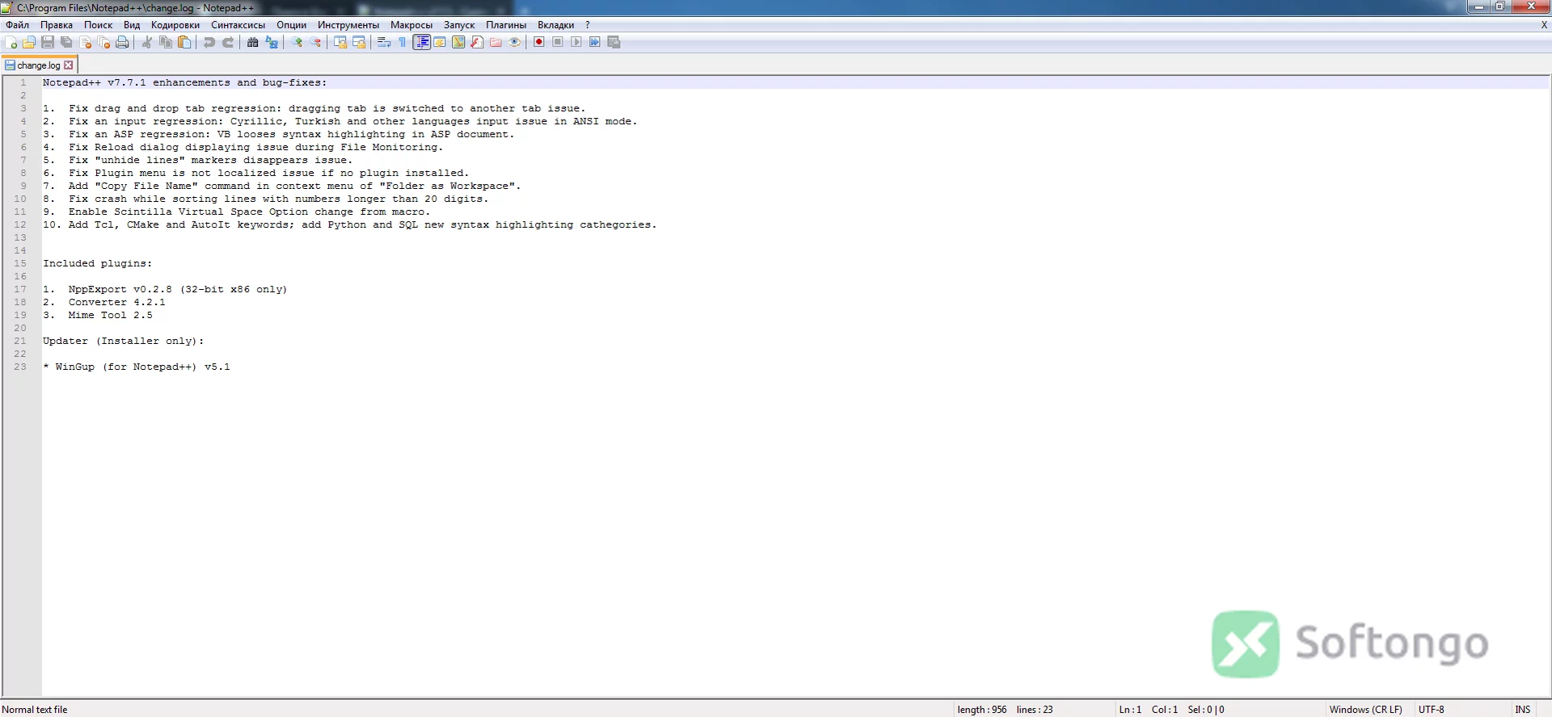This screenshot has width=1552, height=717.
Task: Open the Replace toolbar icon
Action: click(272, 42)
